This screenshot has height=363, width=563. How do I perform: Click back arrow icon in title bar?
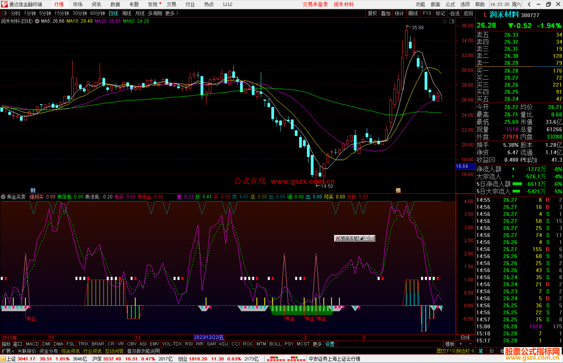529,4
